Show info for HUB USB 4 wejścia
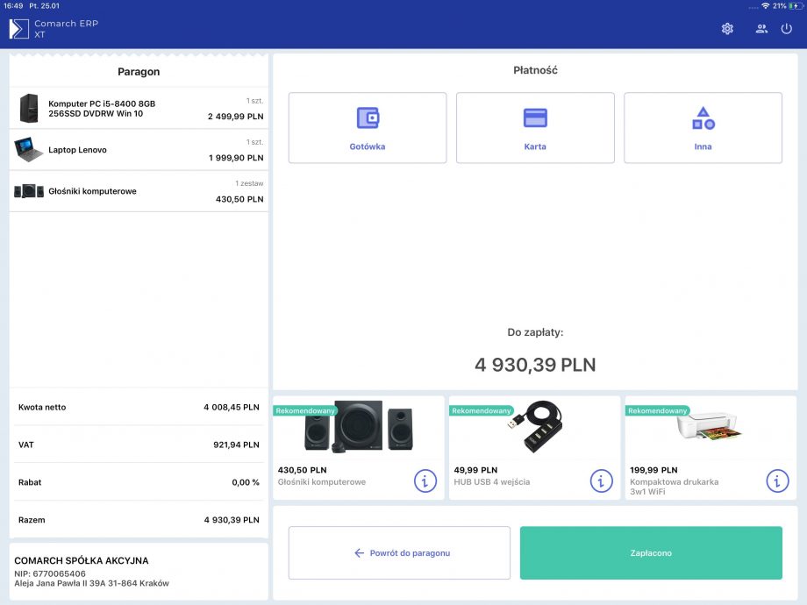Screen dimensions: 807x605 [x=601, y=480]
